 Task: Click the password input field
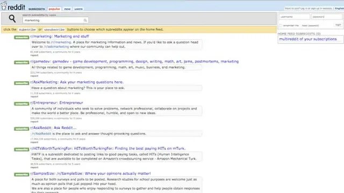pyautogui.click(x=327, y=17)
